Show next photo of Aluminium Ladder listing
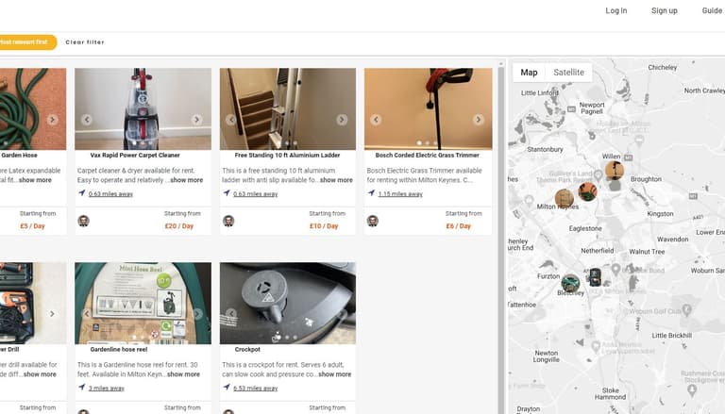Image resolution: width=725 pixels, height=414 pixels. pos(342,120)
